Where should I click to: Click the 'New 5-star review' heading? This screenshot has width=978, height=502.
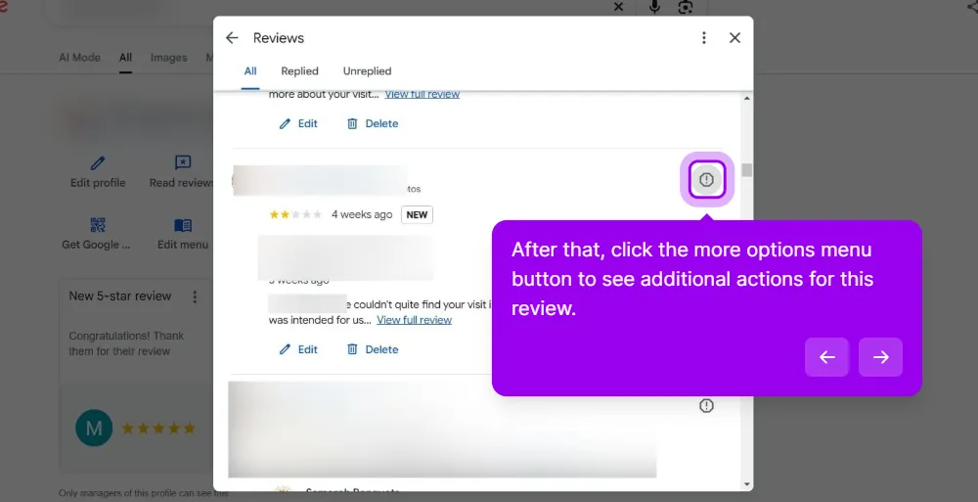(x=119, y=297)
